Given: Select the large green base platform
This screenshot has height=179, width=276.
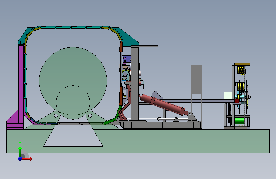Looking at the screenshot, I should tap(138, 141).
